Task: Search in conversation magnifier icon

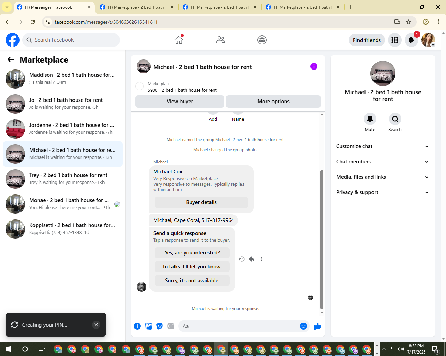Action: 395,119
